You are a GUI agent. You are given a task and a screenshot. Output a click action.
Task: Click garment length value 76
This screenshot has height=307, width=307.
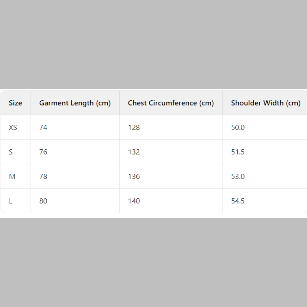43,152
